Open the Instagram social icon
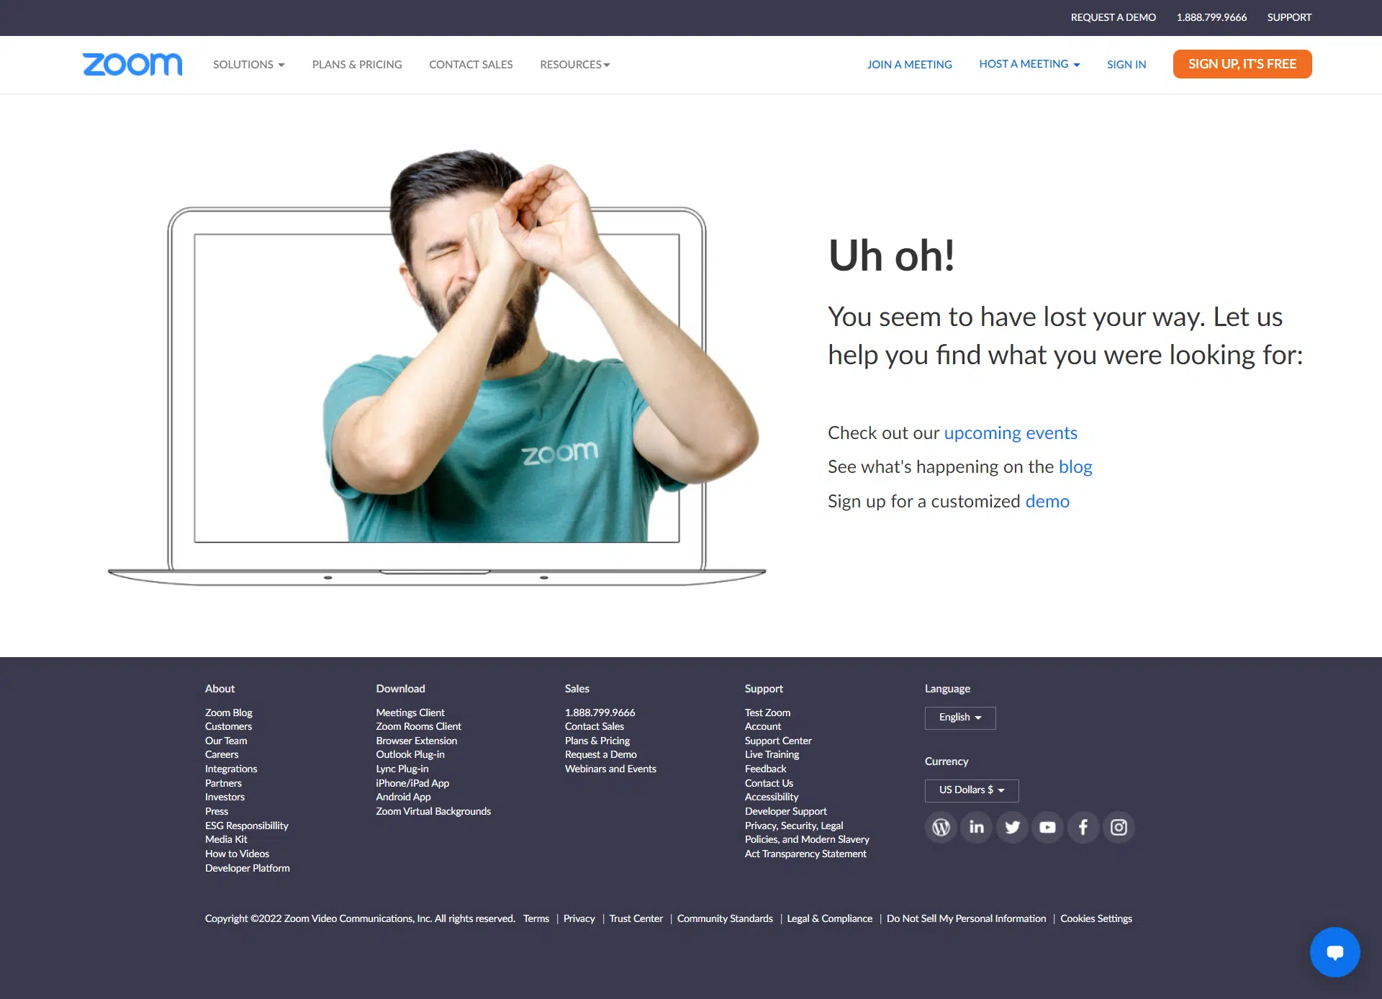The image size is (1382, 999). click(x=1119, y=827)
